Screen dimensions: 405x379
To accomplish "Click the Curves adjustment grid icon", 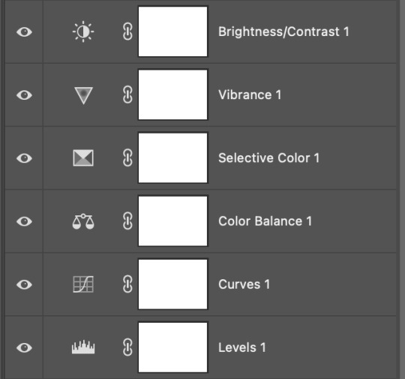I will (83, 284).
